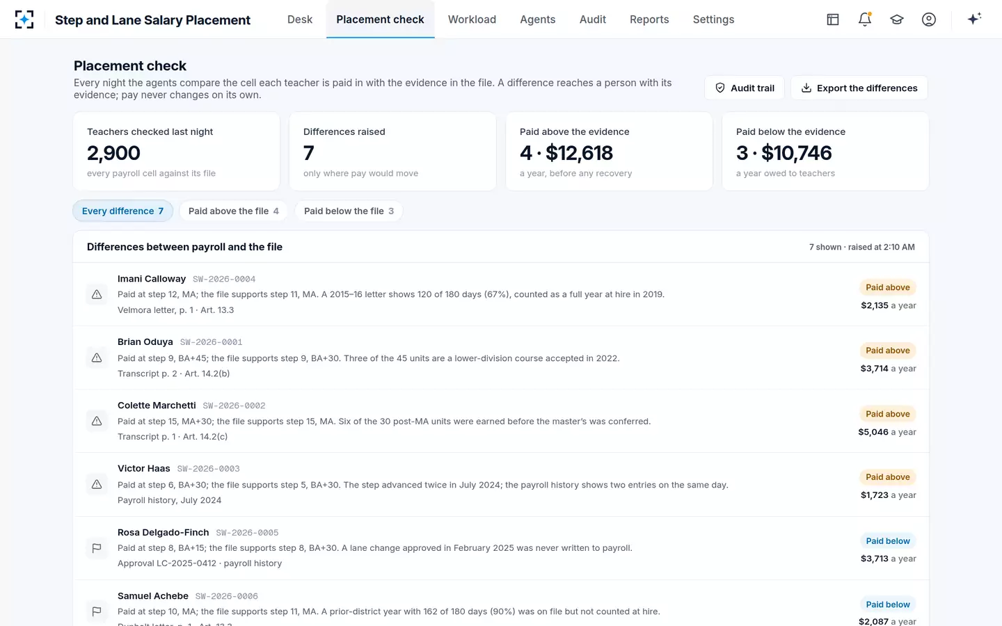Open Colette Marchetti's difference
The image size is (1002, 626).
click(501, 421)
